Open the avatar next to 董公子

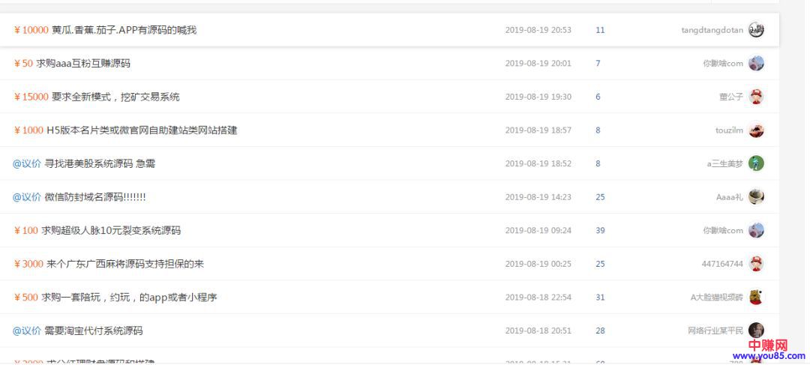[x=756, y=97]
